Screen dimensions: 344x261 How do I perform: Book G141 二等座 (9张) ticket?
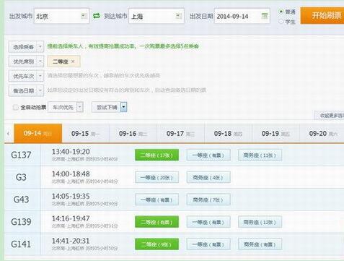coord(156,244)
